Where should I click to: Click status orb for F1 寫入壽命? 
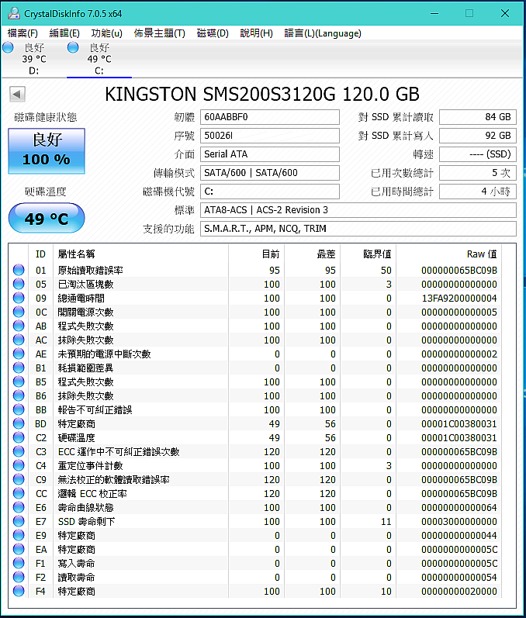(19, 563)
